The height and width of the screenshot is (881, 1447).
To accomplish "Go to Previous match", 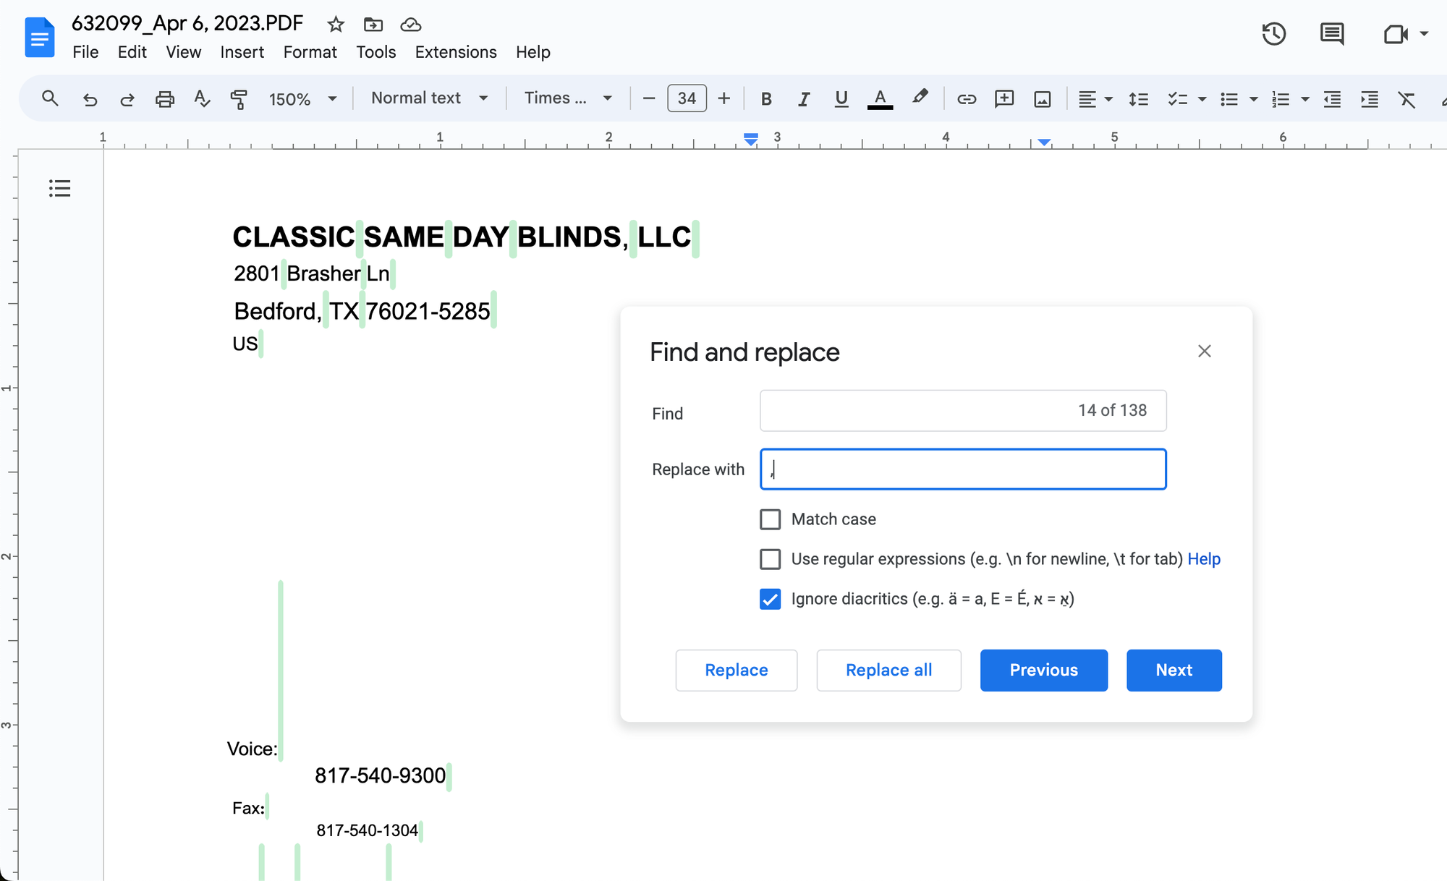I will (x=1043, y=671).
